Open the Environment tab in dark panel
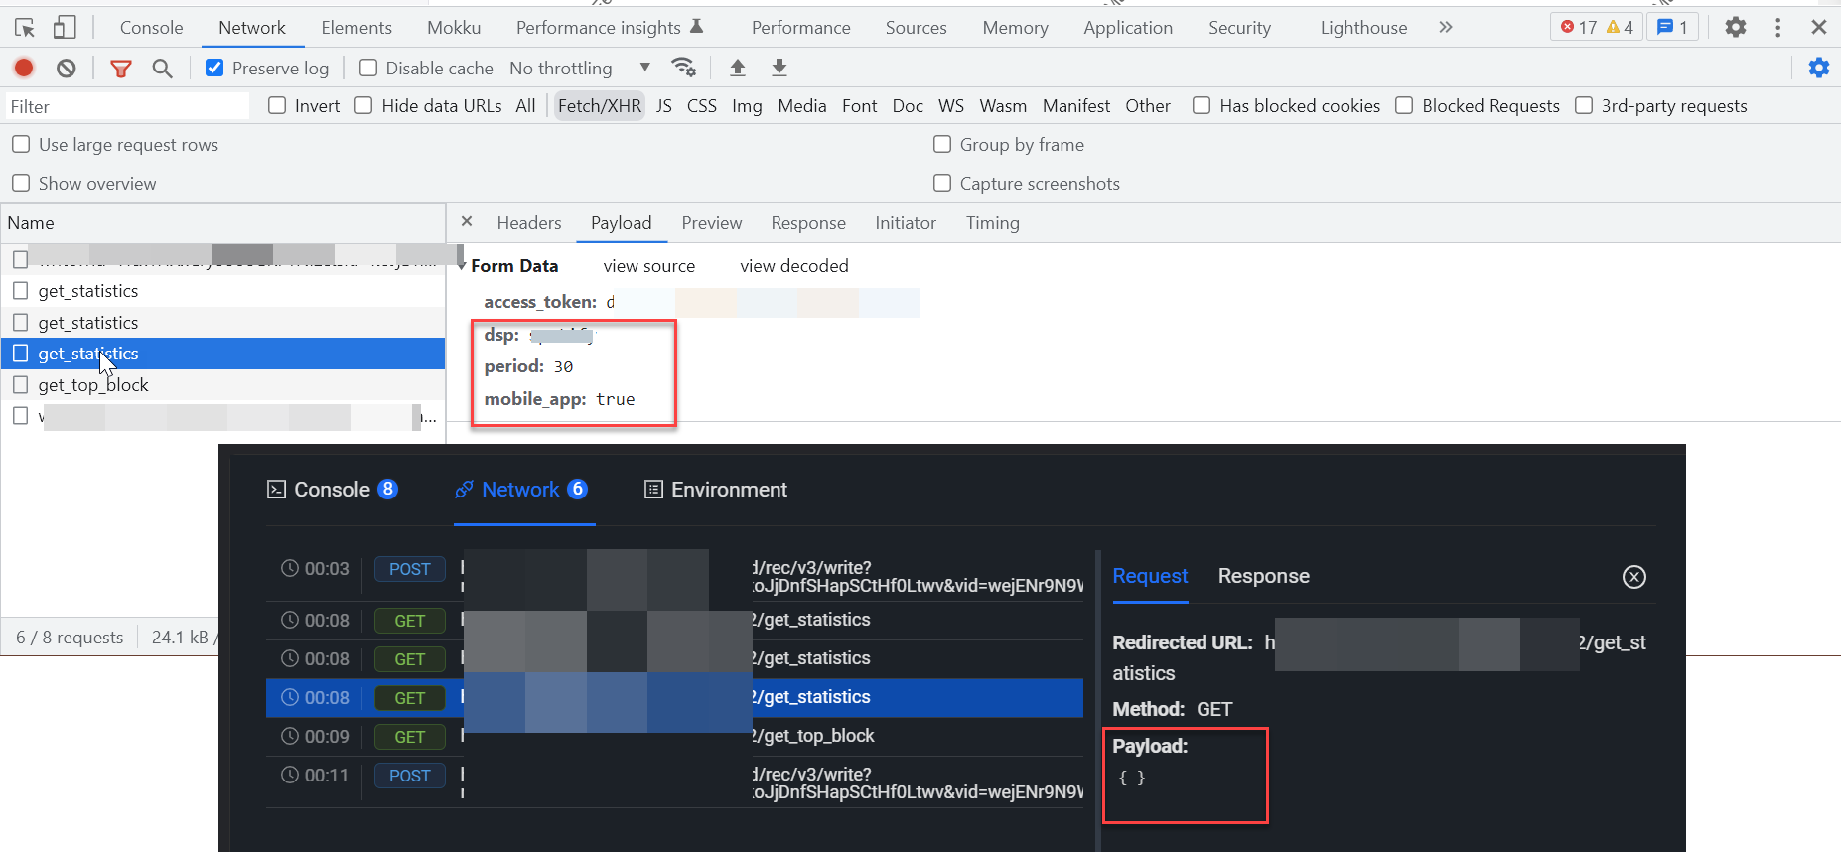The height and width of the screenshot is (852, 1841). click(716, 490)
